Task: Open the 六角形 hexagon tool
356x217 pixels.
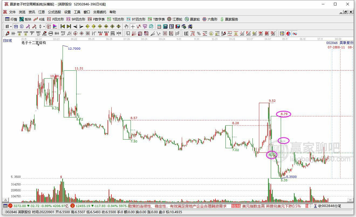Action: (210, 19)
